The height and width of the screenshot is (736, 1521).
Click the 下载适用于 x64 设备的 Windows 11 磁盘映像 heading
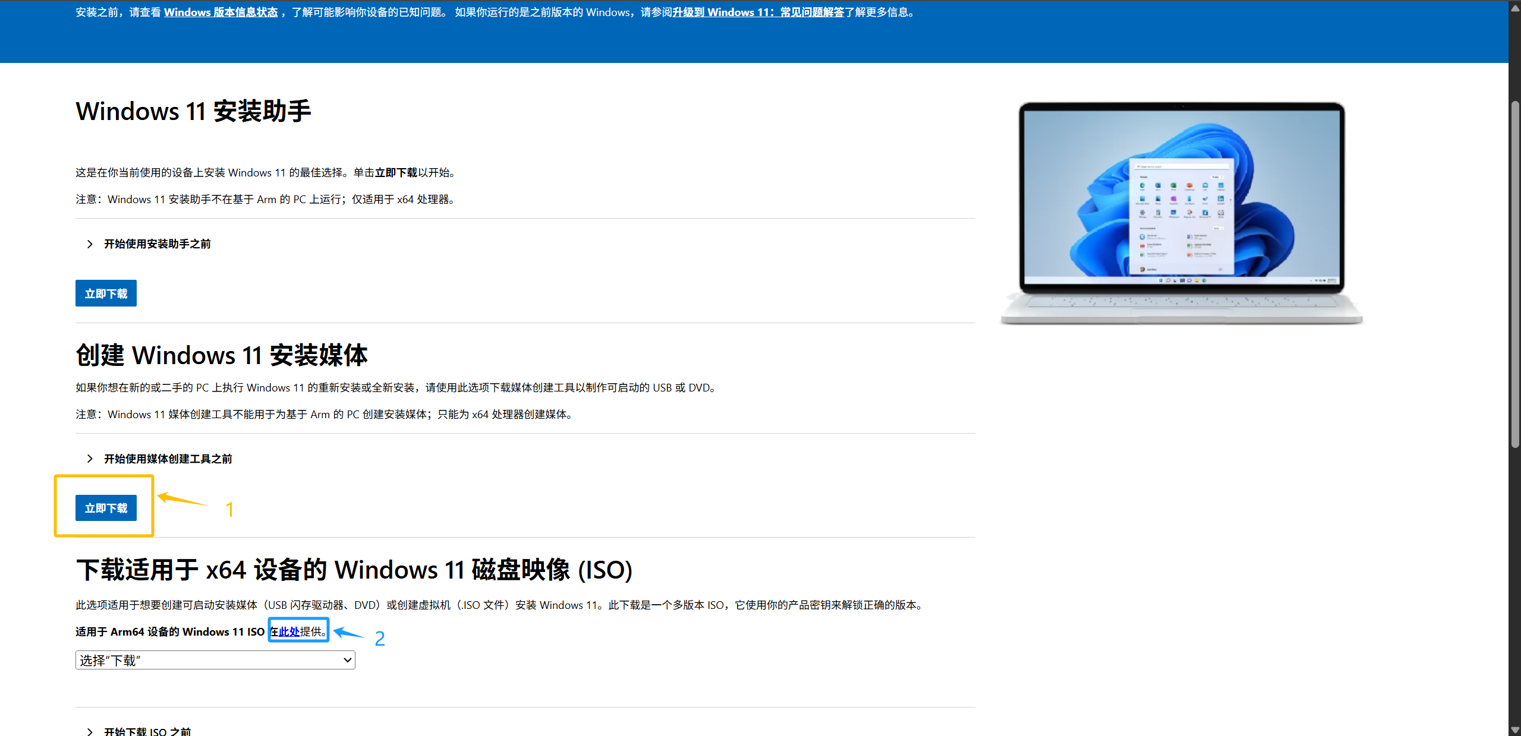354,570
